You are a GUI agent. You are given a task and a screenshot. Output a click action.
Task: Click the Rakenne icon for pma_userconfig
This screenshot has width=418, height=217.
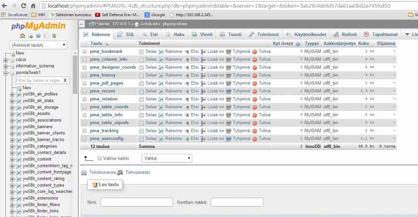point(161,139)
